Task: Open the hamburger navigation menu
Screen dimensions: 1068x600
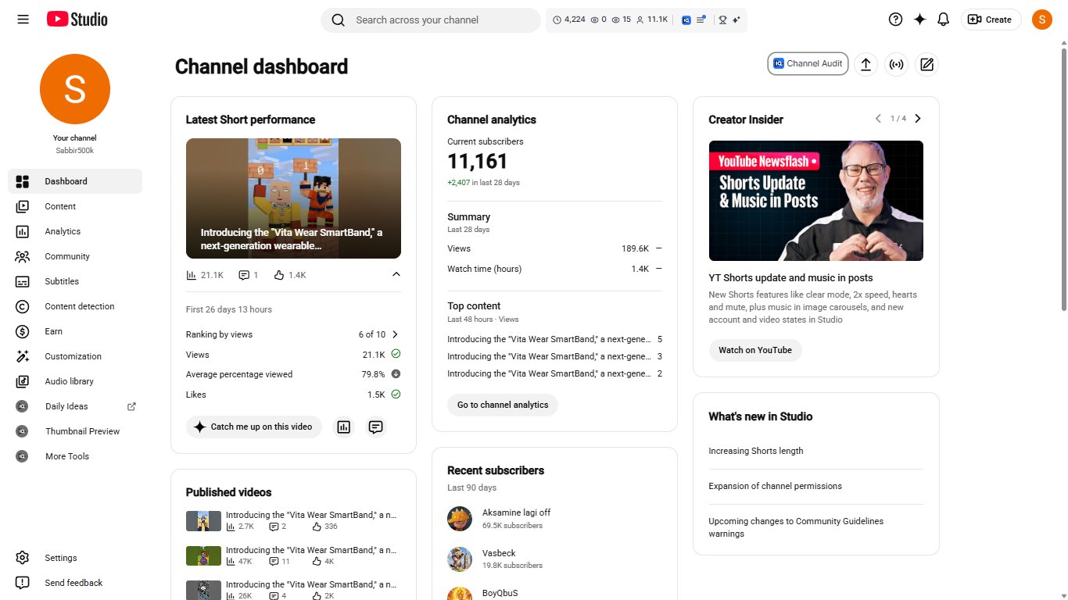Action: (23, 20)
